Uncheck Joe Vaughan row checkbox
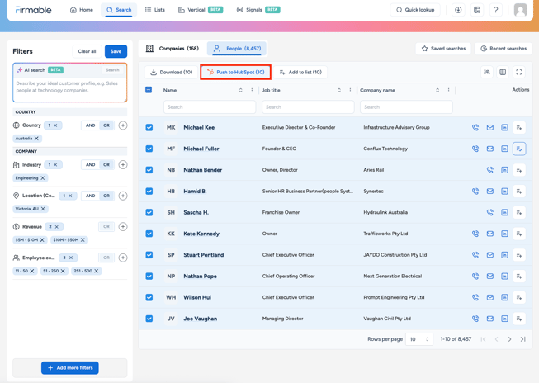 (x=149, y=319)
